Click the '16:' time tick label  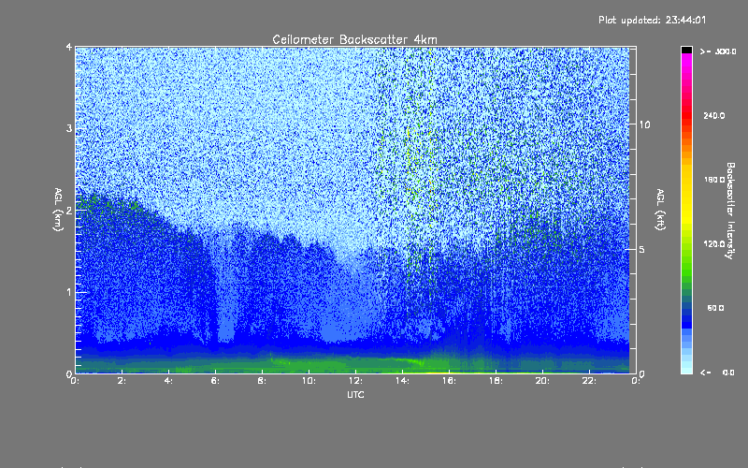click(x=449, y=381)
